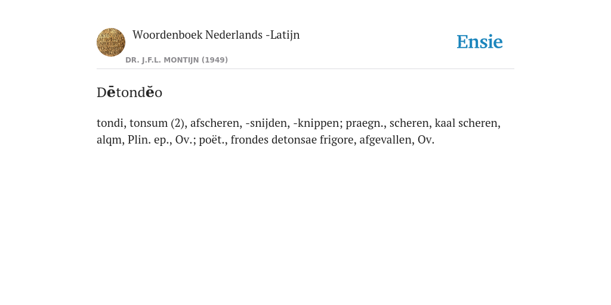Open the Woordenboek Nederlands -Latijn title link
This screenshot has width=611, height=305.
216,35
